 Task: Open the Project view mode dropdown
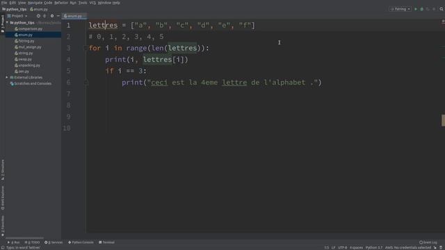[x=17, y=16]
